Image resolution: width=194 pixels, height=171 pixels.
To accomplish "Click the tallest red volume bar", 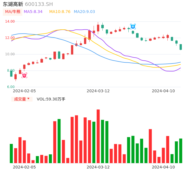I will 98,136.
